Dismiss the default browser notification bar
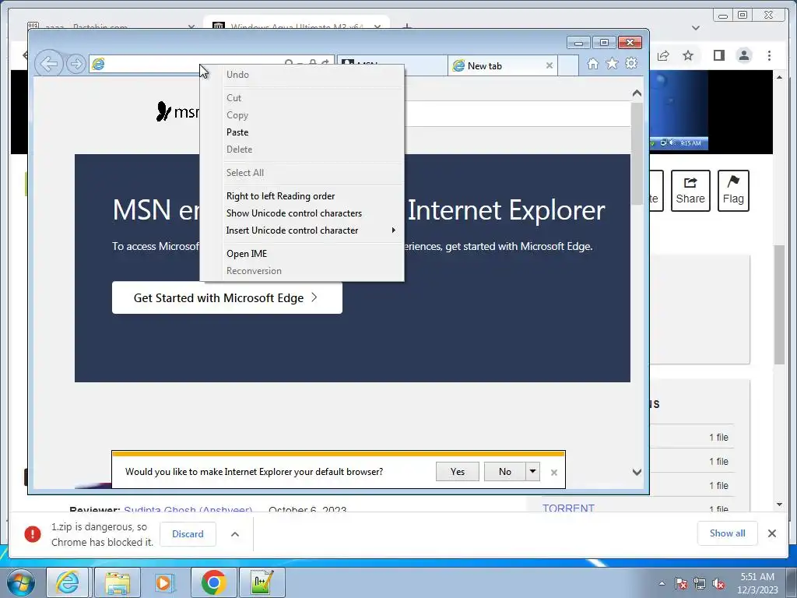The width and height of the screenshot is (797, 598). coord(554,473)
